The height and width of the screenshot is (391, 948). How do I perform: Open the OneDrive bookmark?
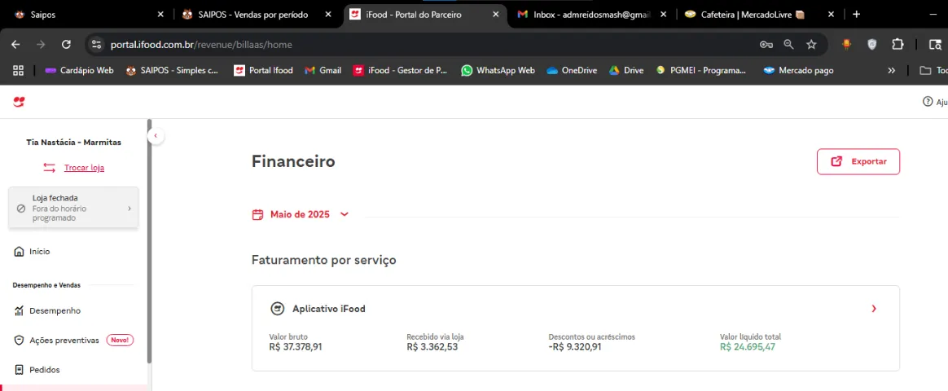coord(572,70)
